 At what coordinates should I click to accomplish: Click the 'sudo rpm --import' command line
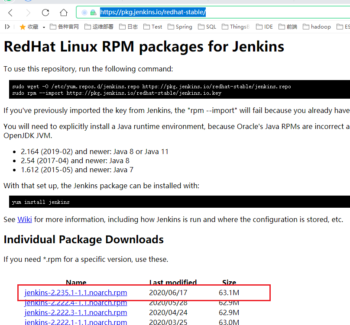pyautogui.click(x=117, y=93)
